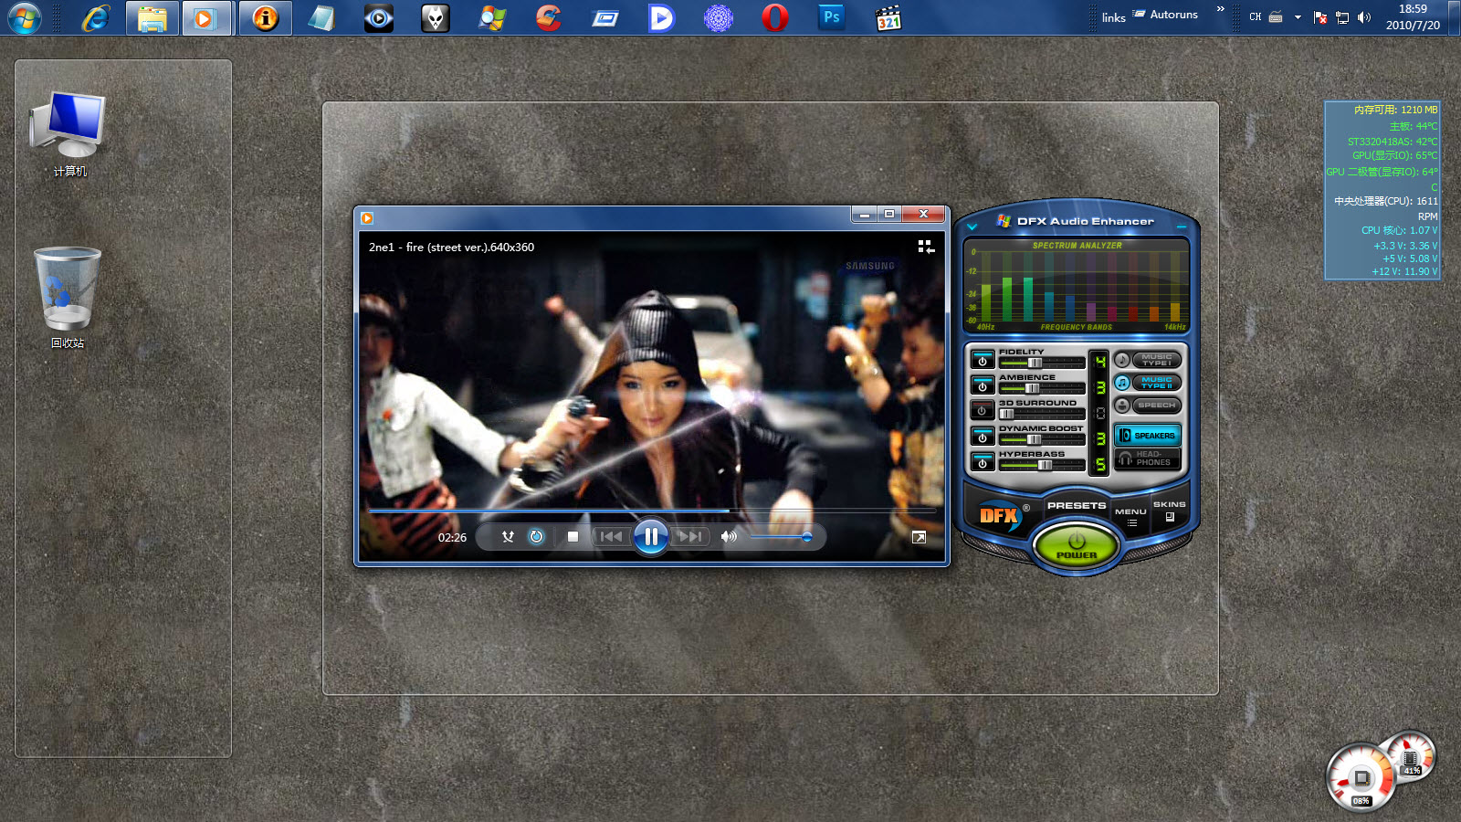
Task: Select the Recycle Bin desktop icon
Action: click(68, 298)
